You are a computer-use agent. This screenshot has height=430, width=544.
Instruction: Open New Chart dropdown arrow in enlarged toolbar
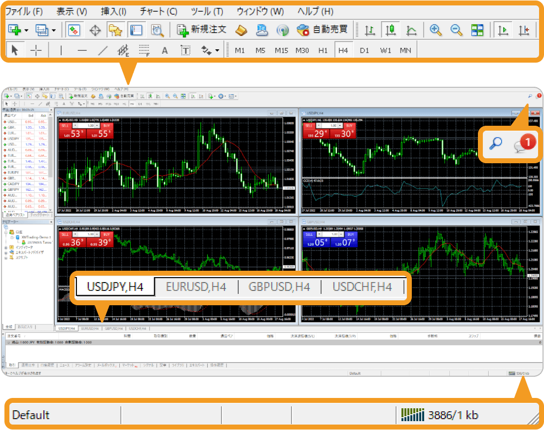[26, 31]
